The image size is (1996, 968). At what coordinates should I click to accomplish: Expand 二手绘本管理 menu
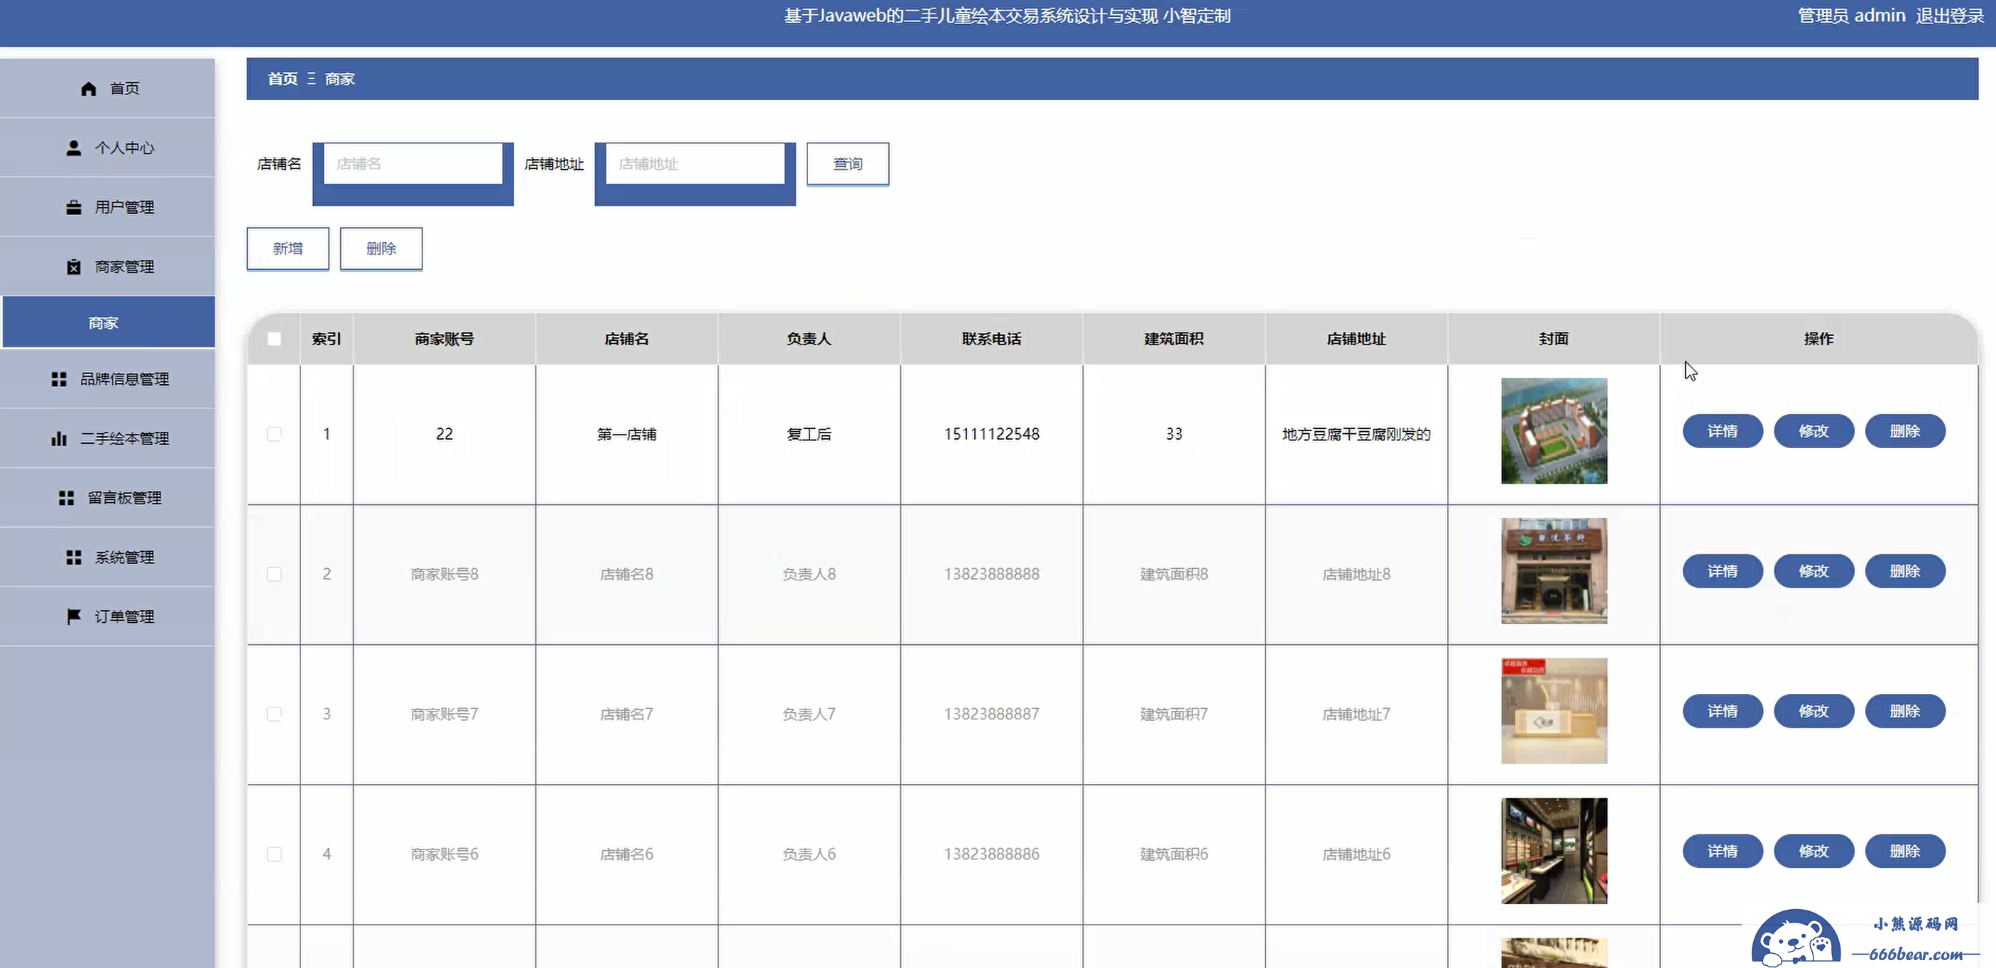pyautogui.click(x=108, y=439)
